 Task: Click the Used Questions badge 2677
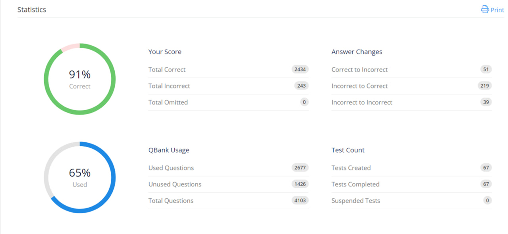point(300,168)
